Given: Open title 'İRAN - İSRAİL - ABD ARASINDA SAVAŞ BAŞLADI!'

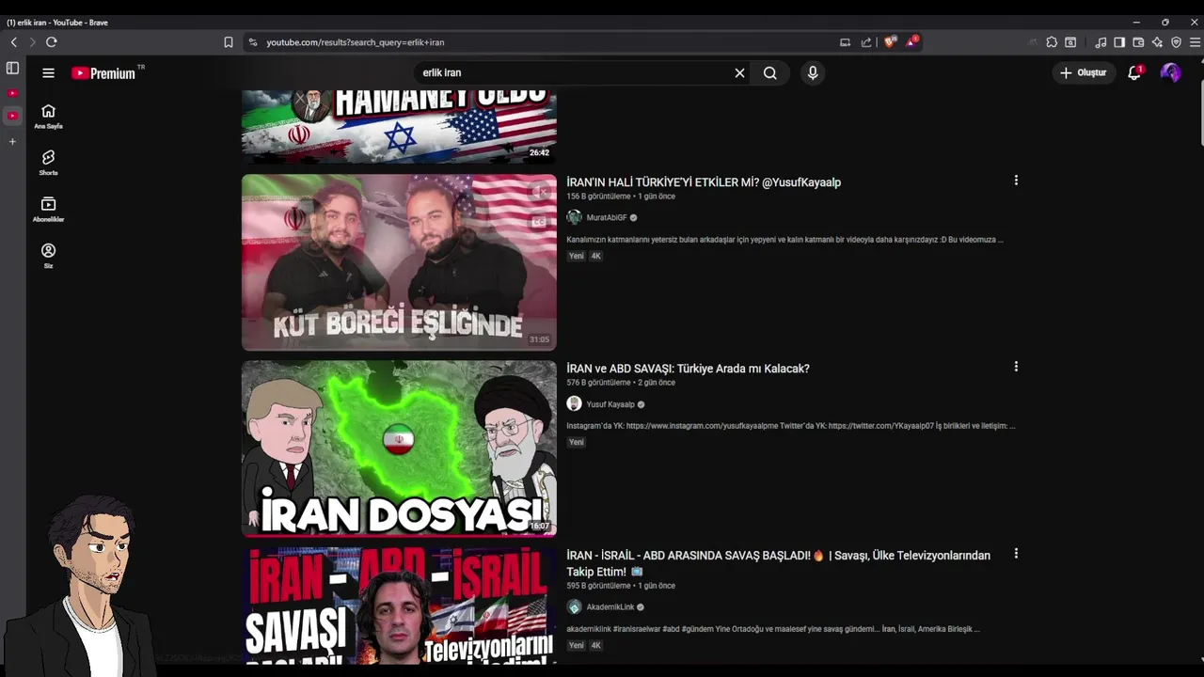Looking at the screenshot, I should 778,563.
